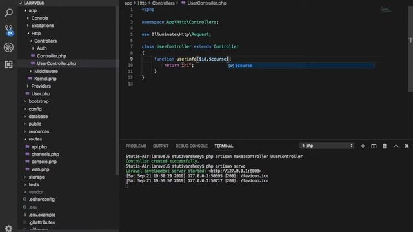Switch to the DEBUG CONSOLE tab

click(x=192, y=146)
